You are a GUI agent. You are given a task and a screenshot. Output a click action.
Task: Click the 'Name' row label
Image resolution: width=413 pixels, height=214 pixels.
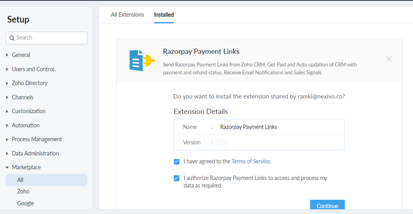click(190, 127)
